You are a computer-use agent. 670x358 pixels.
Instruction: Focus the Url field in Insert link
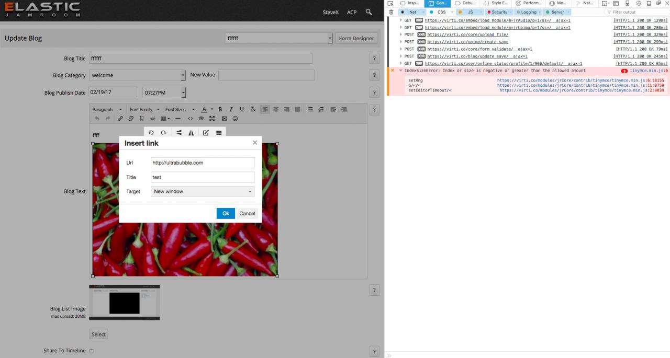(x=203, y=163)
